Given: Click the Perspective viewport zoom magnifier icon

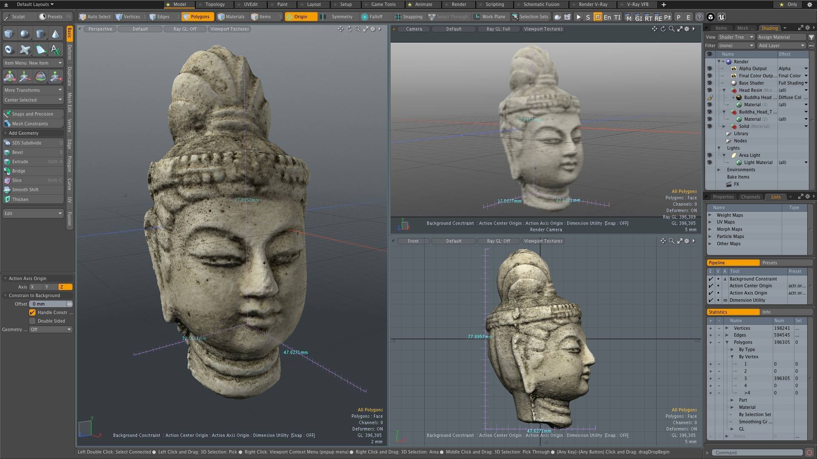Looking at the screenshot, I should click(x=357, y=29).
